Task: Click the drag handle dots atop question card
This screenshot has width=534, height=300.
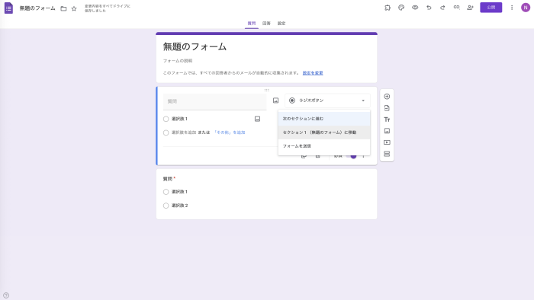Action: point(267,90)
